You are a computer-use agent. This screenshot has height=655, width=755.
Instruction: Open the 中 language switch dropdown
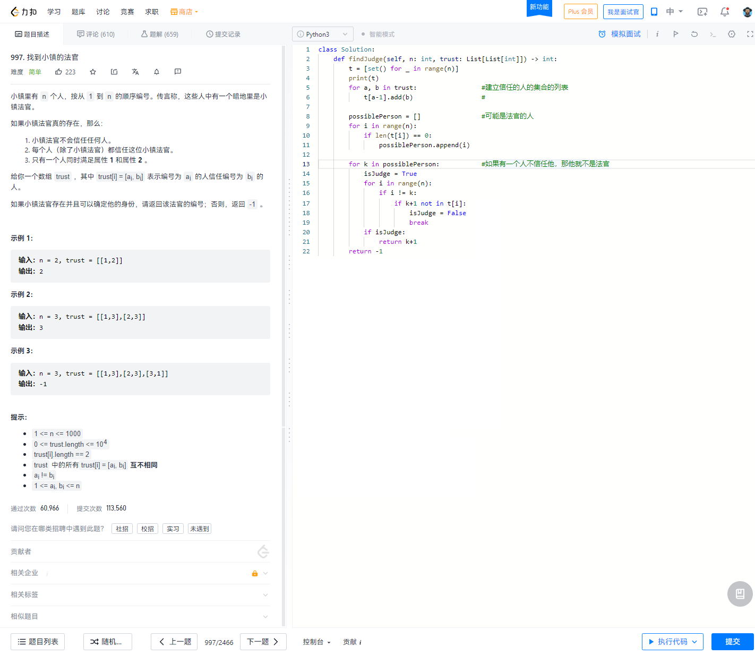(675, 12)
